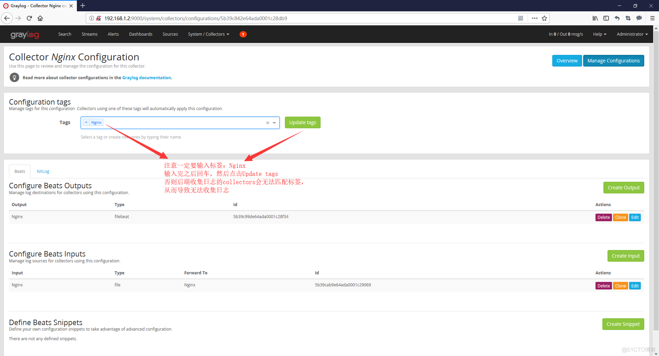Click the Create Output button

624,188
